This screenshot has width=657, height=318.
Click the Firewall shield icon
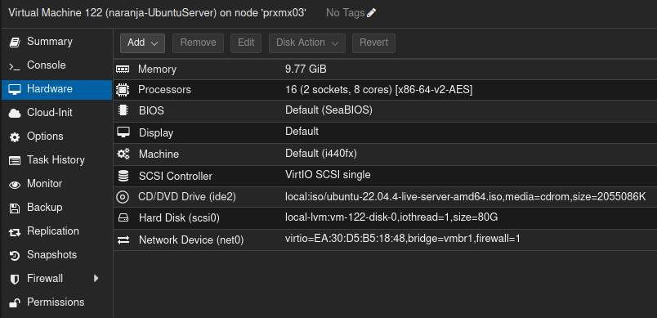[15, 279]
